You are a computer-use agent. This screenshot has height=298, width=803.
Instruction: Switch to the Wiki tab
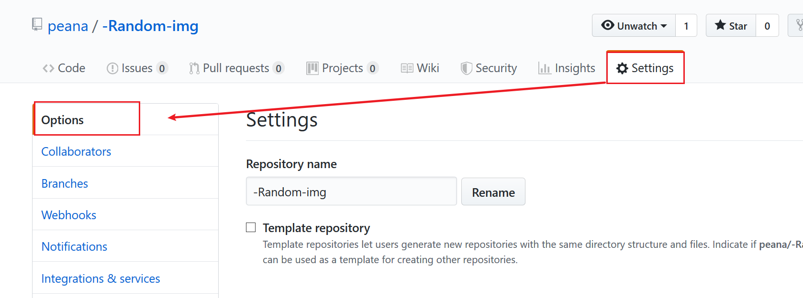click(x=420, y=68)
